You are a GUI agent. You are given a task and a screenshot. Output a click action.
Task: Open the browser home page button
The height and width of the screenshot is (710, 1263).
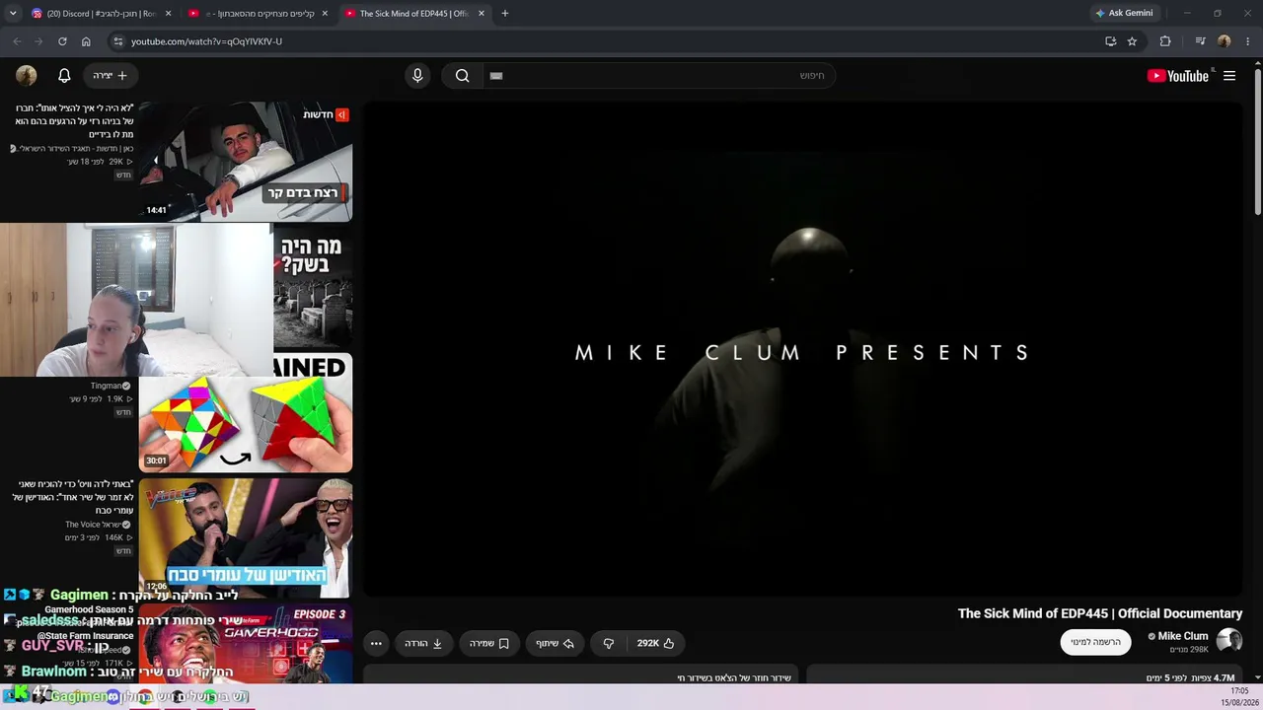[x=86, y=41]
